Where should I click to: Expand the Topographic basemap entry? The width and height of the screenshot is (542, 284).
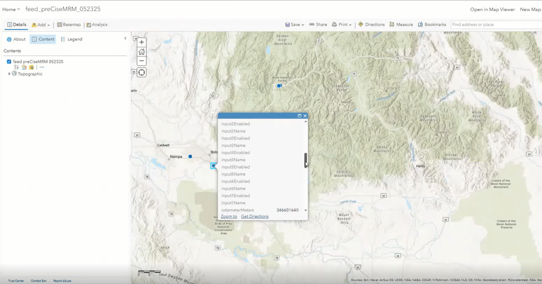coord(9,74)
